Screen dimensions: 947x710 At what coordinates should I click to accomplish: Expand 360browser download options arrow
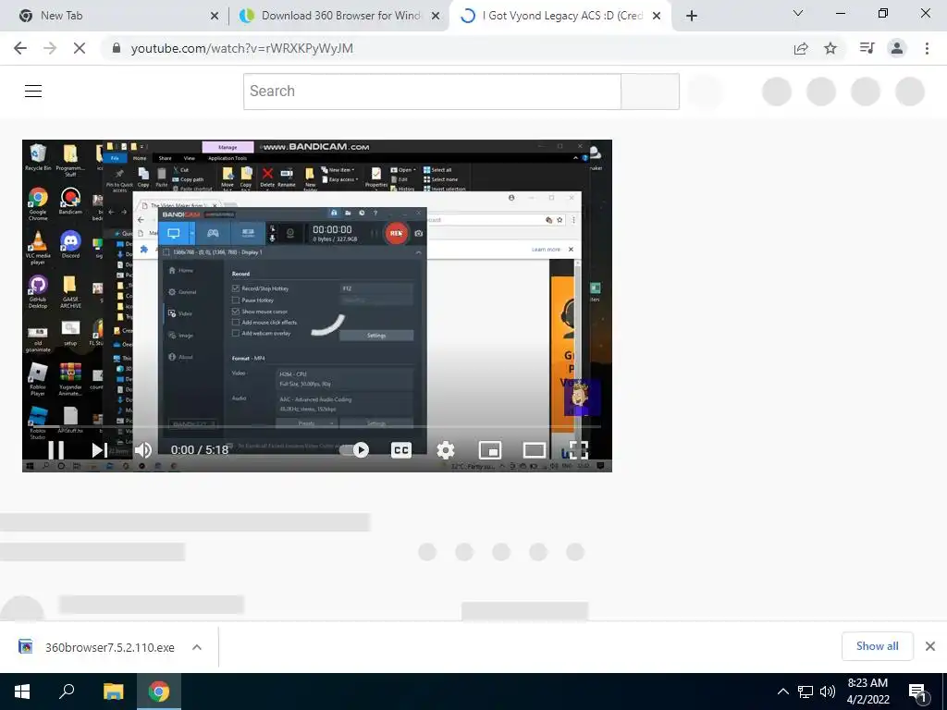tap(197, 647)
